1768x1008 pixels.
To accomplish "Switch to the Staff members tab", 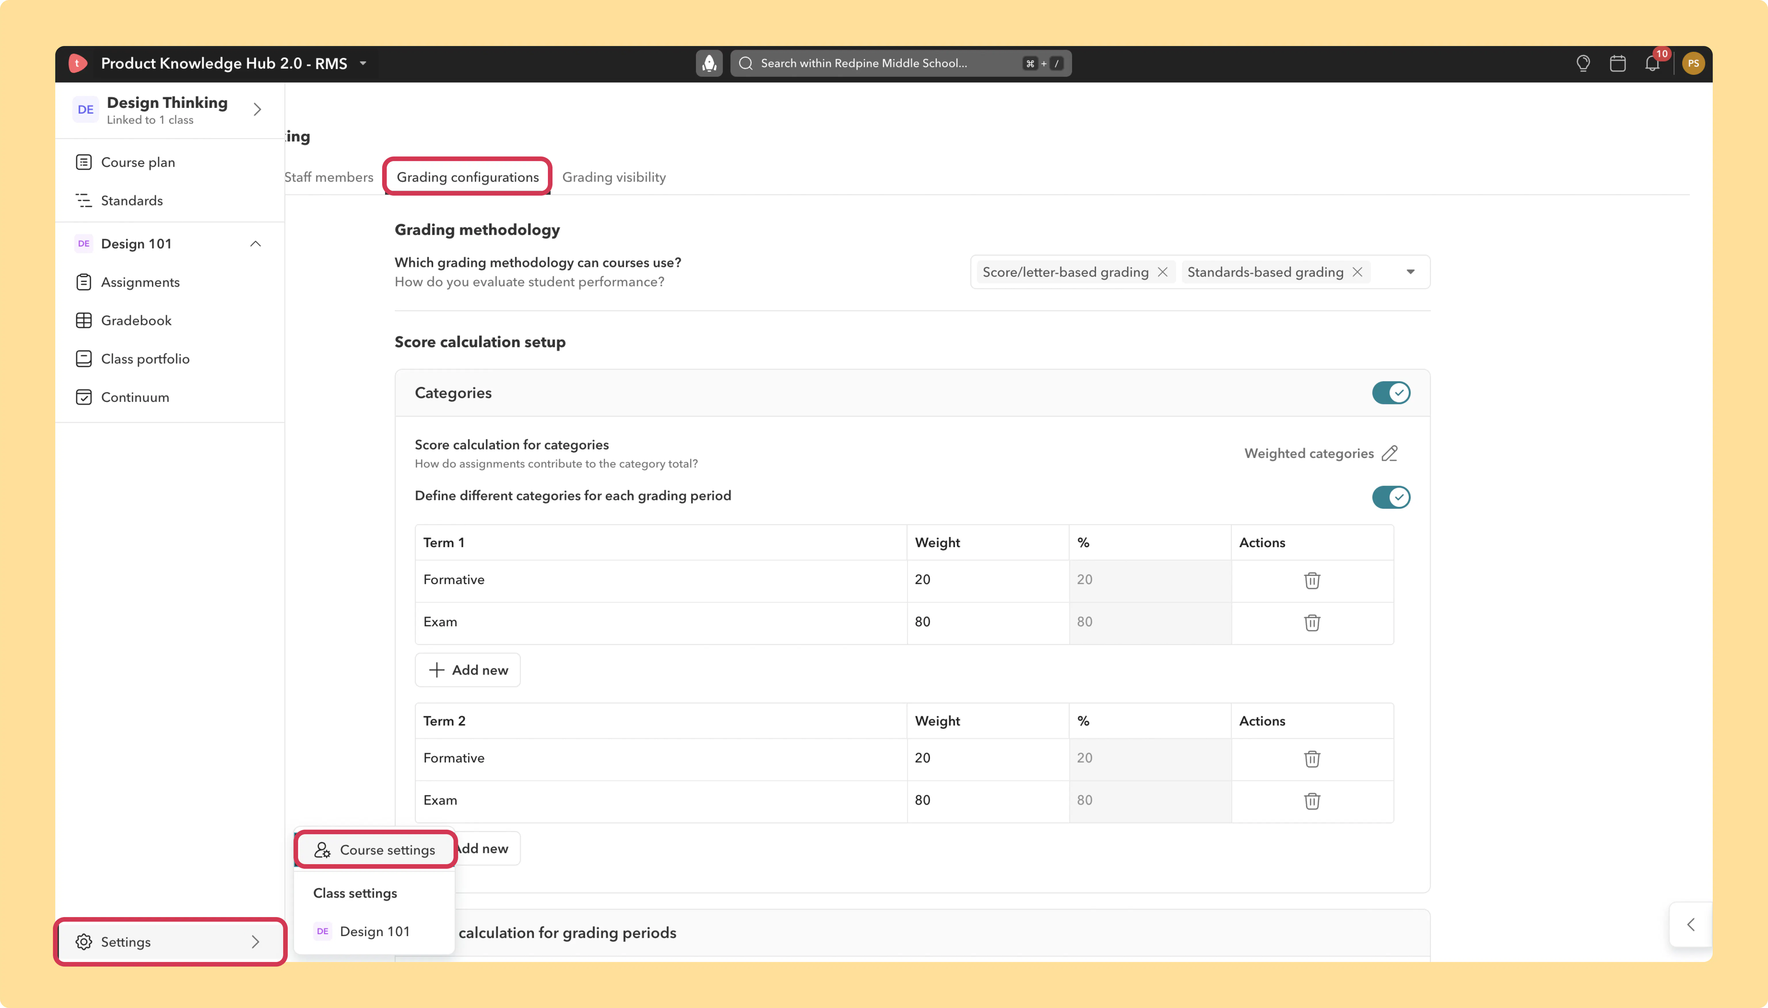I will (x=329, y=177).
